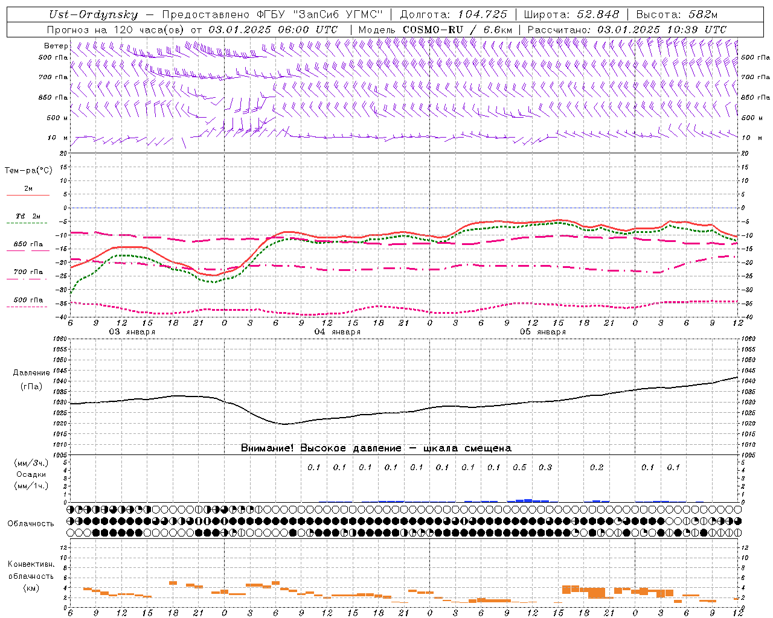The height and width of the screenshot is (618, 773).
Task: Click the 1040 tick on right pressure axis
Action: tap(748, 381)
